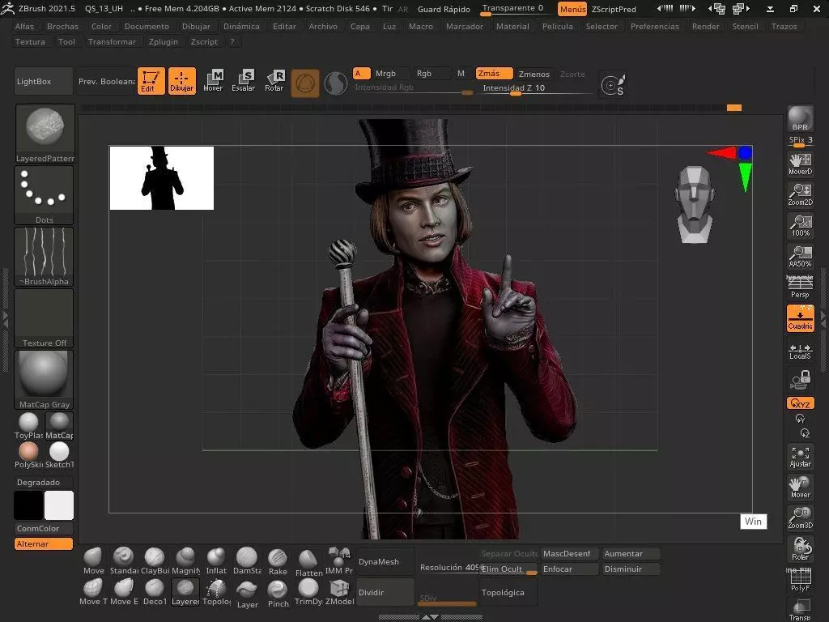Toggle Persp perspective view
Screen dimensions: 829x622
[x=800, y=287]
